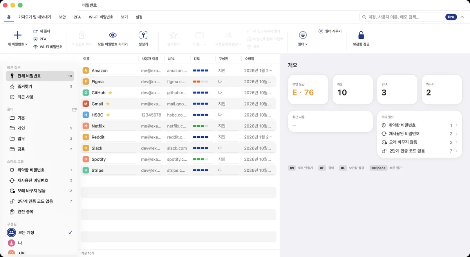Select the Stripe row in the list
The height and width of the screenshot is (257, 470).
point(178,171)
